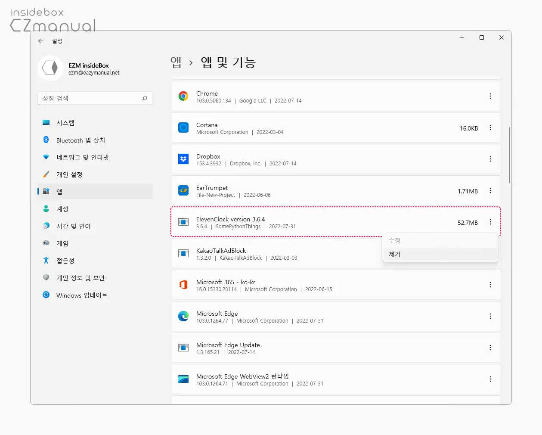Open Windows 업데이트 settings

click(95, 295)
